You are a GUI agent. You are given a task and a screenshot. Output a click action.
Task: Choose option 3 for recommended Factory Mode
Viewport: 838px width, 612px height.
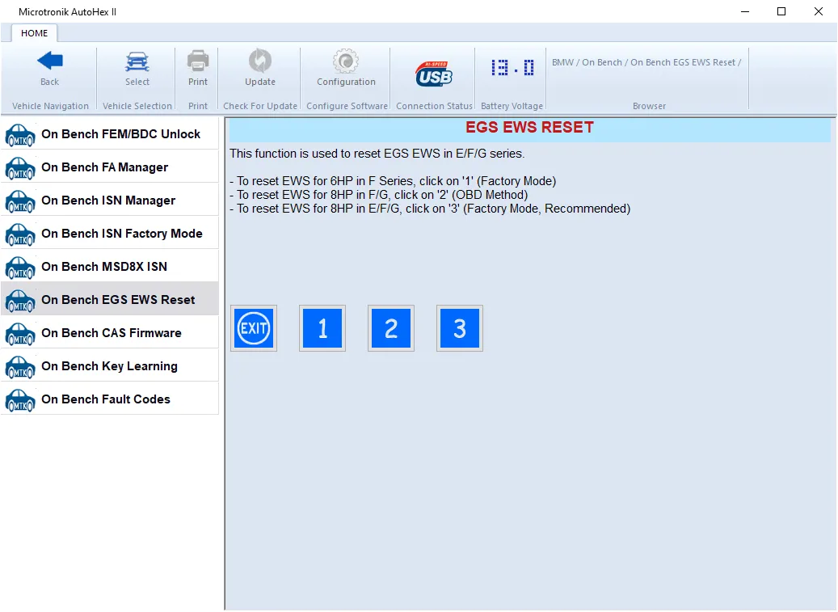pos(460,328)
